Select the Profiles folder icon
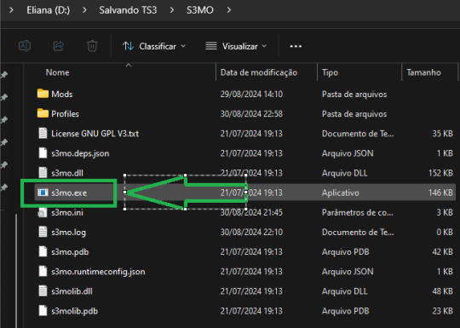Image resolution: width=460 pixels, height=328 pixels. tap(43, 113)
